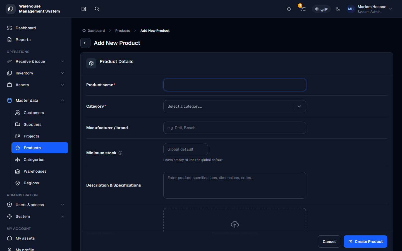Open notifications bell icon
The height and width of the screenshot is (251, 402).
[289, 9]
